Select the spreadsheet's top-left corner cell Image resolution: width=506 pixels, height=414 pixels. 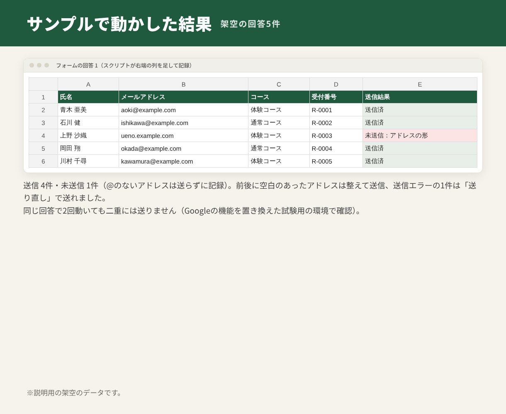pyautogui.click(x=44, y=84)
